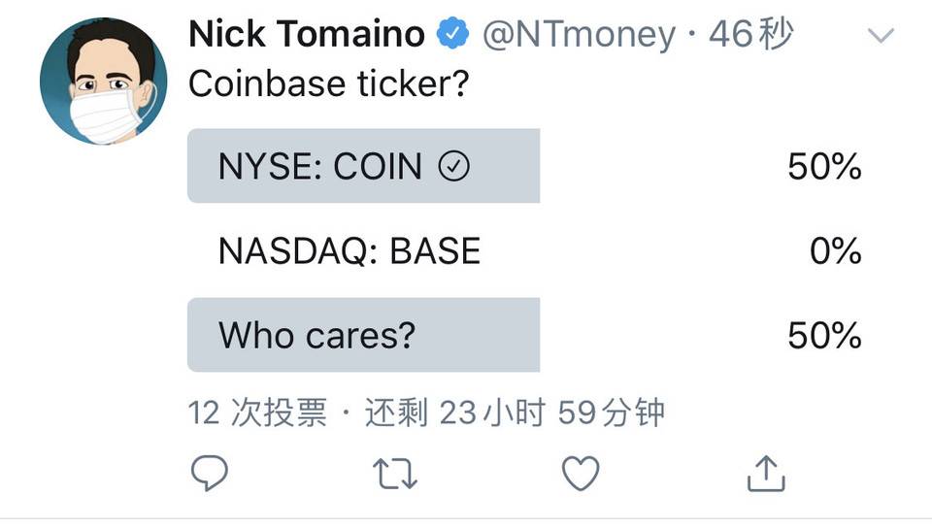Like the tweet with the heart icon
Screen dimensions: 932x528
click(x=581, y=474)
